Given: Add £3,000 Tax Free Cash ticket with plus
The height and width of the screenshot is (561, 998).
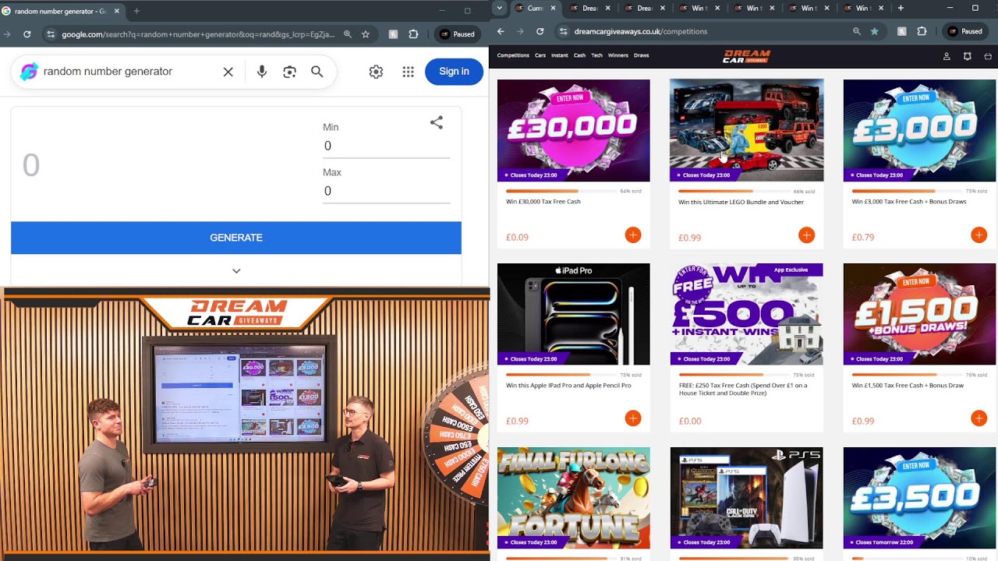Looking at the screenshot, I should (x=979, y=235).
